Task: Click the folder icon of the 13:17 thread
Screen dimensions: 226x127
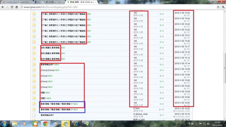Action: click(34, 48)
